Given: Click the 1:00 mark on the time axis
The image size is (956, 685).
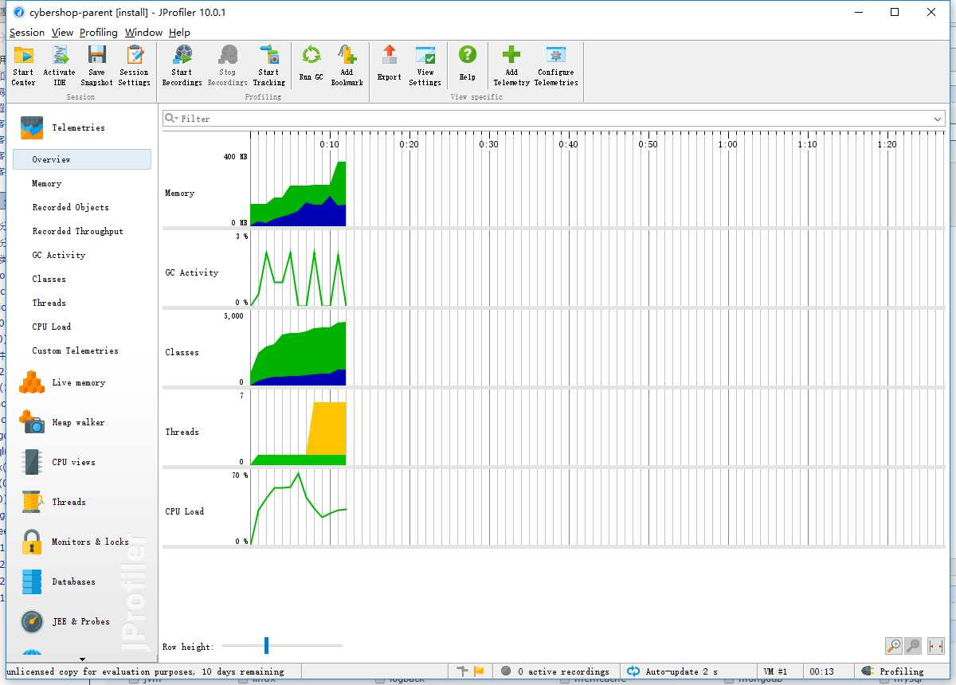Looking at the screenshot, I should pos(727,144).
